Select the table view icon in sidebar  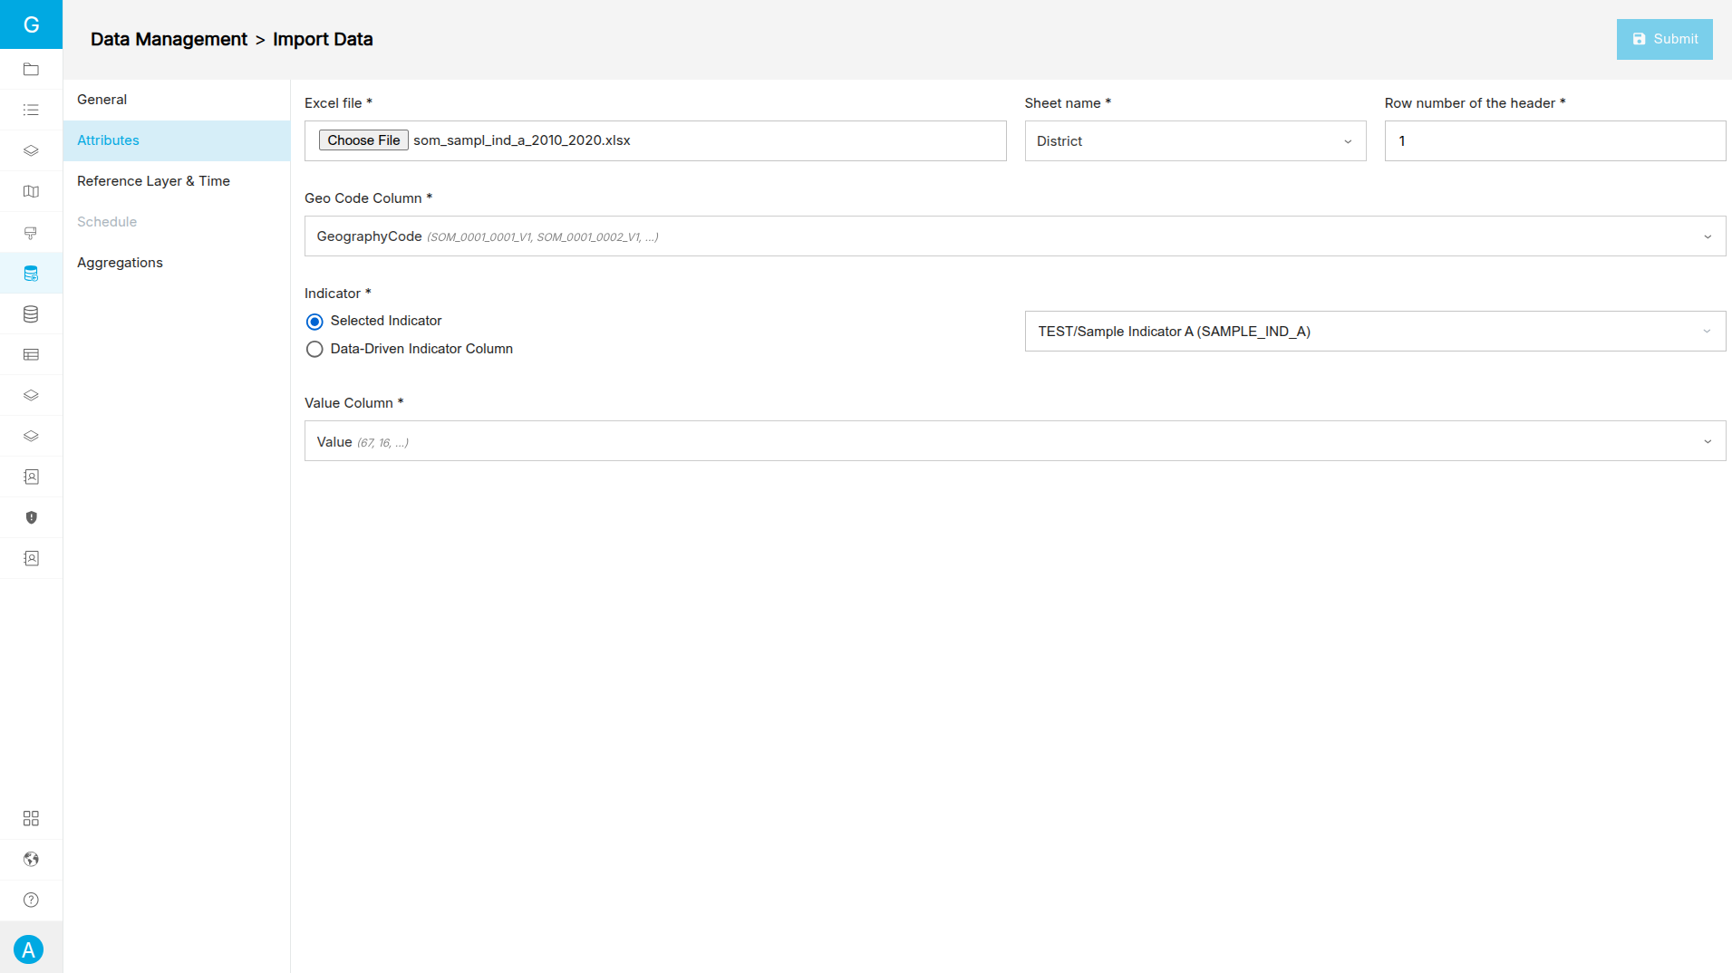point(31,354)
